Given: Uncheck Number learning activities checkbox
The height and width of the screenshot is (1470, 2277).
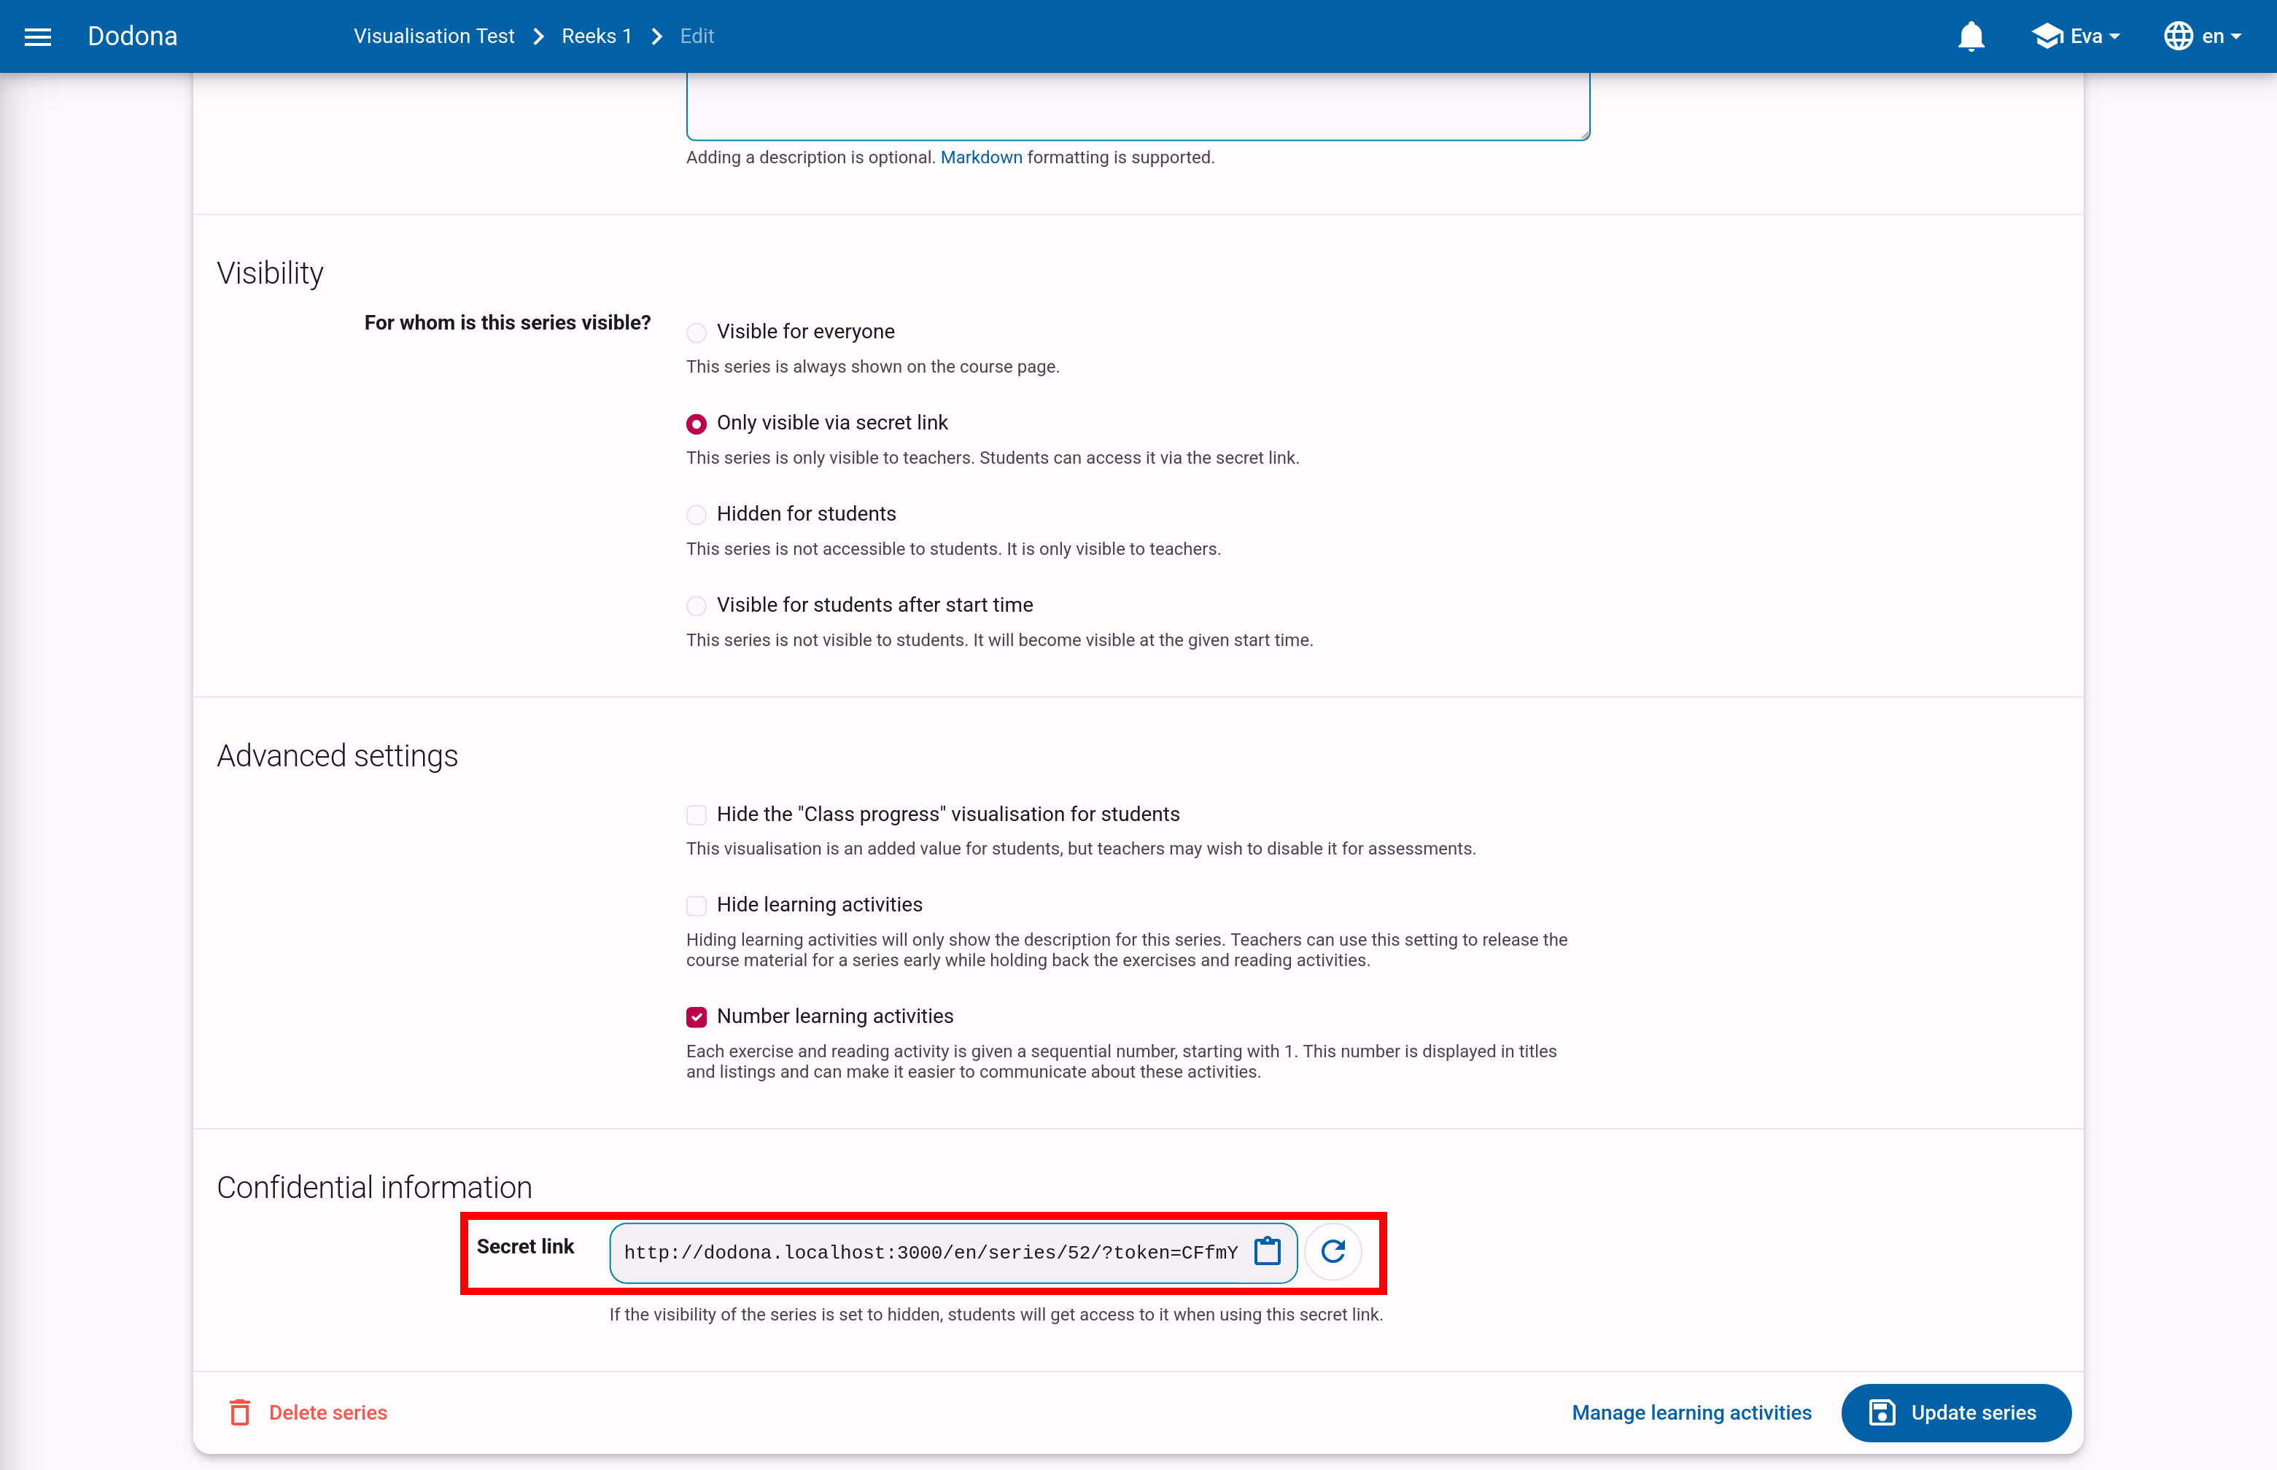Looking at the screenshot, I should [696, 1016].
